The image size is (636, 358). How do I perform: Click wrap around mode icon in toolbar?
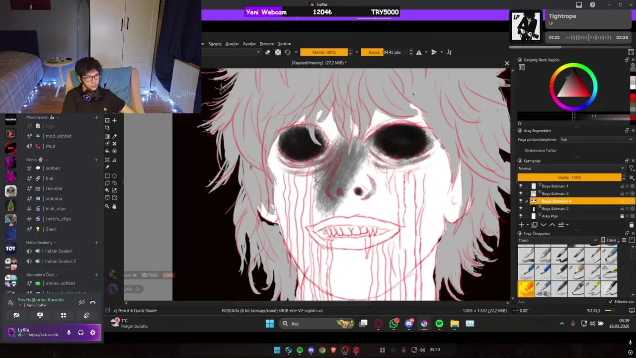pos(450,52)
